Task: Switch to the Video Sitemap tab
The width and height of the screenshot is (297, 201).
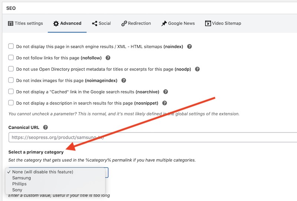Action: click(x=223, y=23)
